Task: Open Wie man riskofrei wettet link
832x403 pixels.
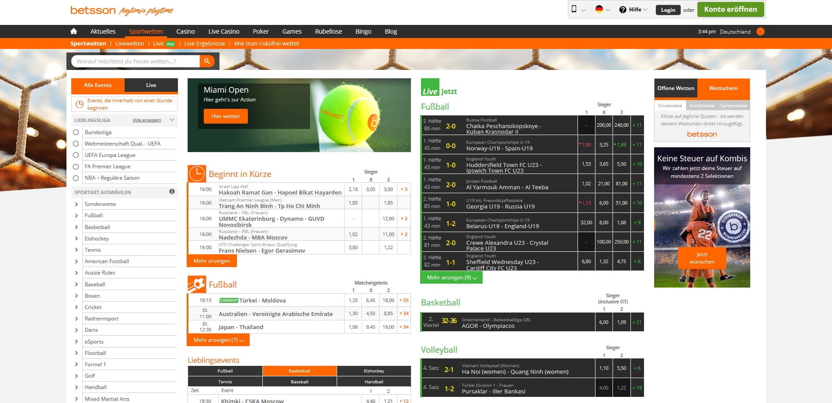Action: pyautogui.click(x=267, y=44)
